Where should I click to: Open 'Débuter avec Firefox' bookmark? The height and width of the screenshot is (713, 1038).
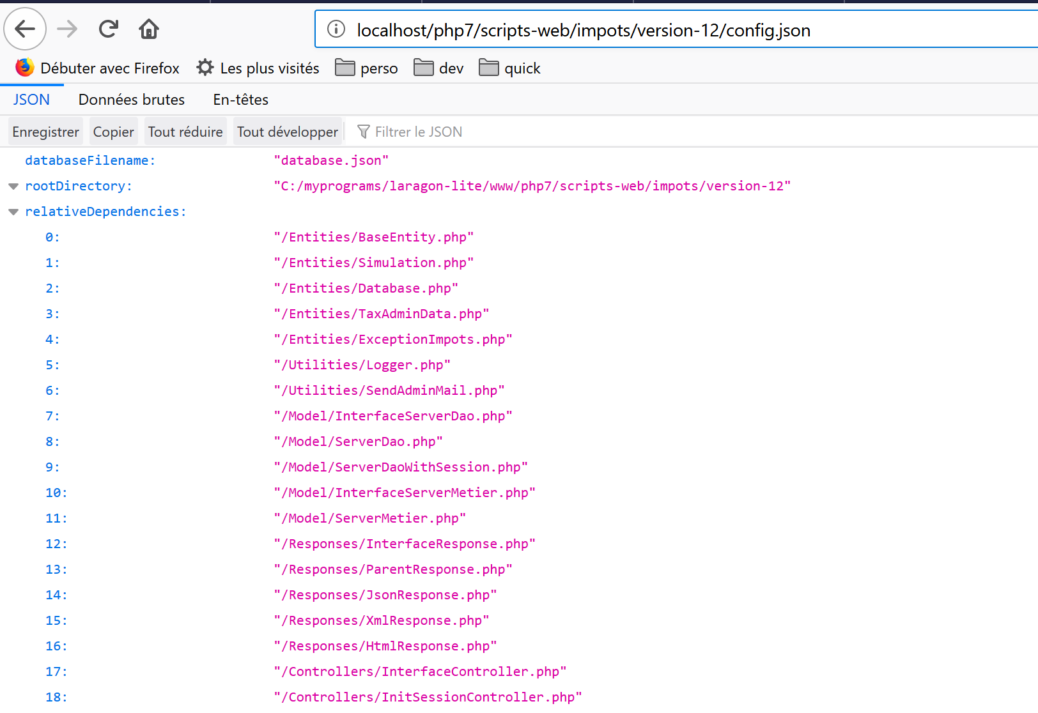(x=98, y=68)
